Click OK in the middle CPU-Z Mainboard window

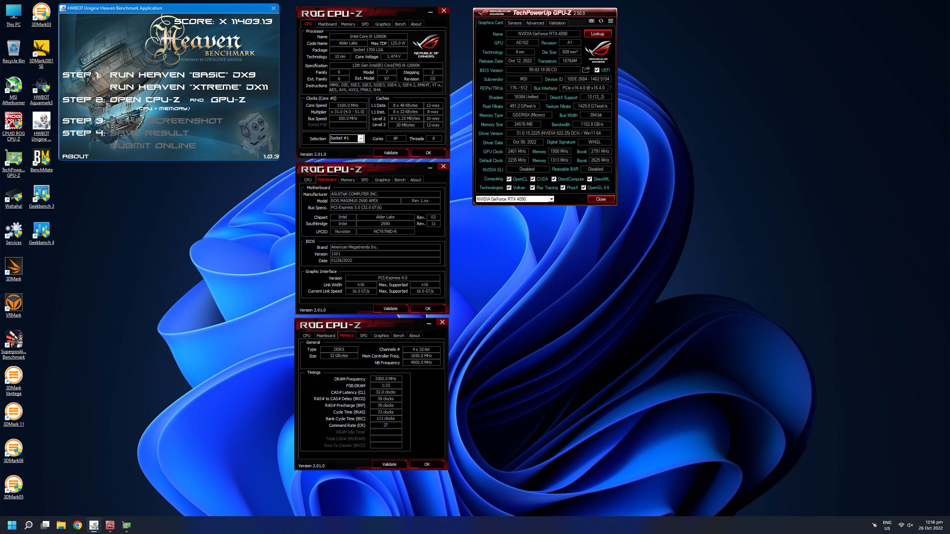click(428, 309)
